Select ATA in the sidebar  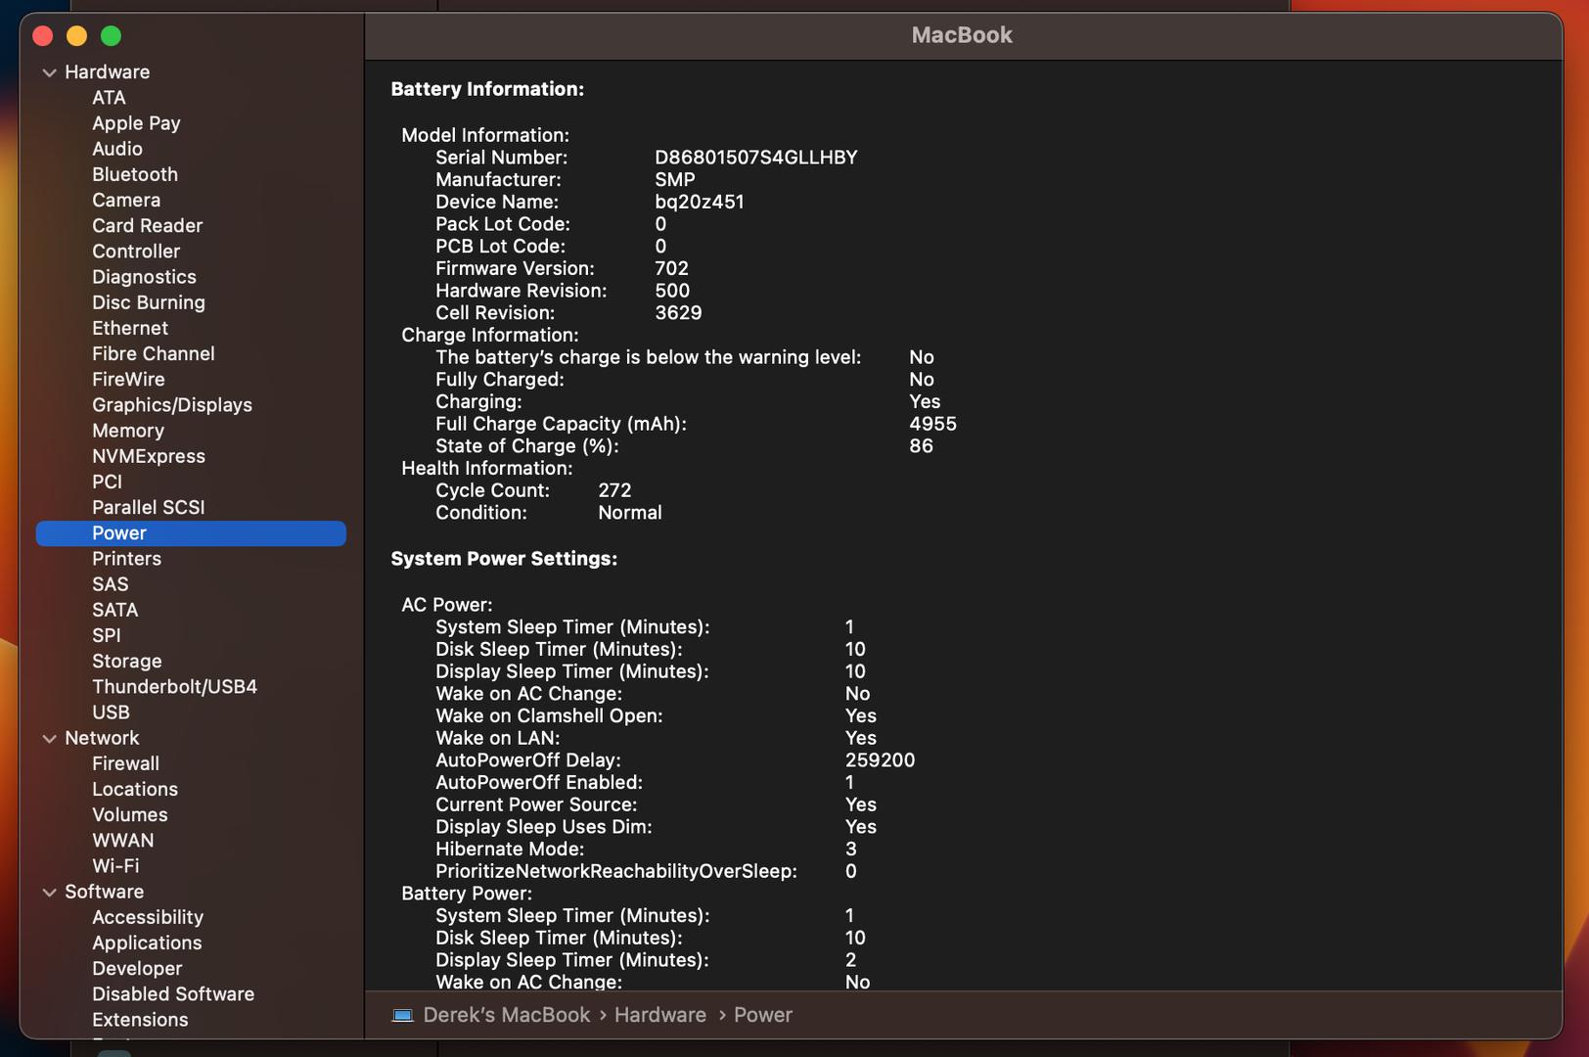[109, 98]
